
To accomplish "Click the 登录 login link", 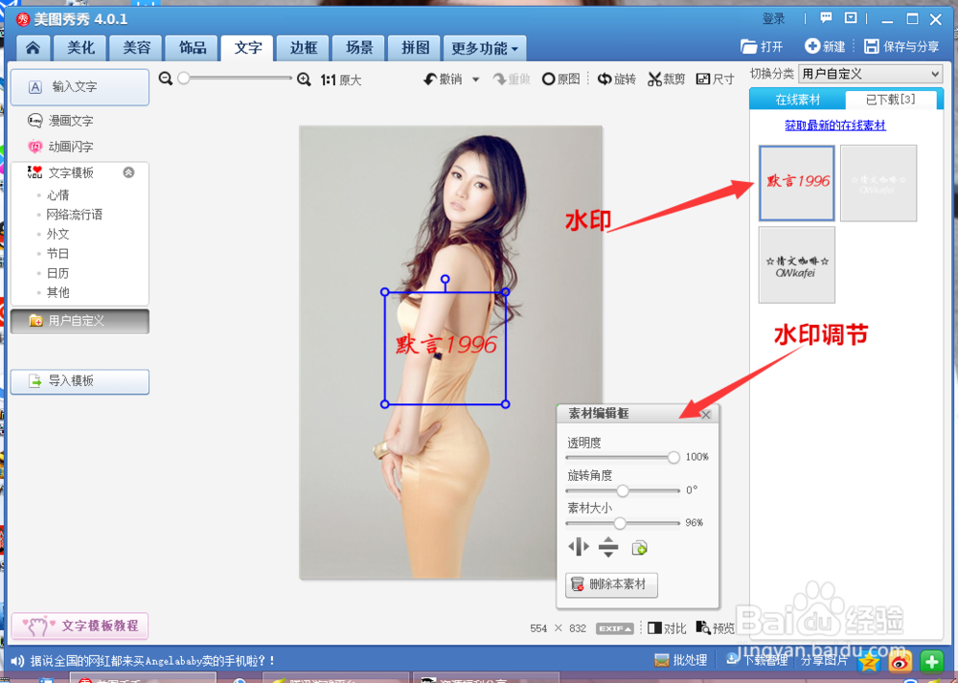I will [773, 19].
